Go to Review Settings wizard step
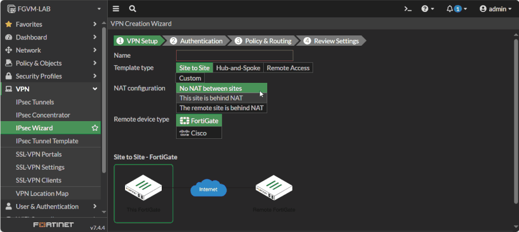 coord(331,41)
